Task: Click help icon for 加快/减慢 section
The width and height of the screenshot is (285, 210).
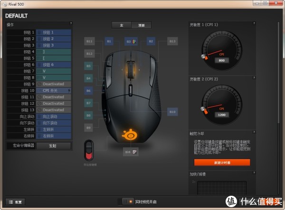Action: (x=254, y=173)
